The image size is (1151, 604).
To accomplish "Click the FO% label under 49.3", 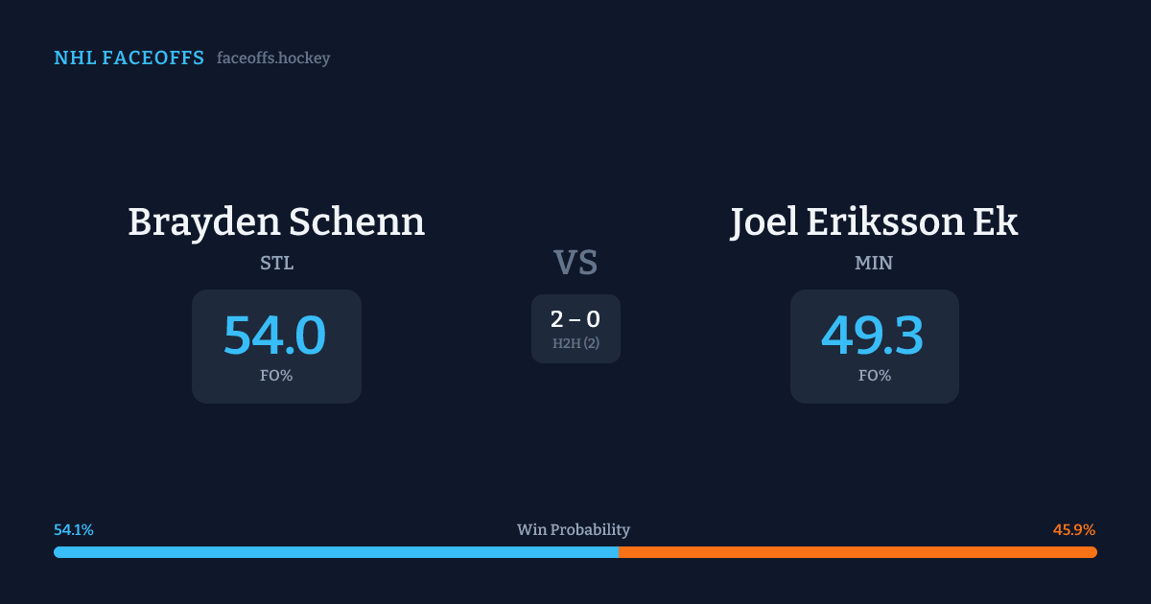I will tap(875, 376).
